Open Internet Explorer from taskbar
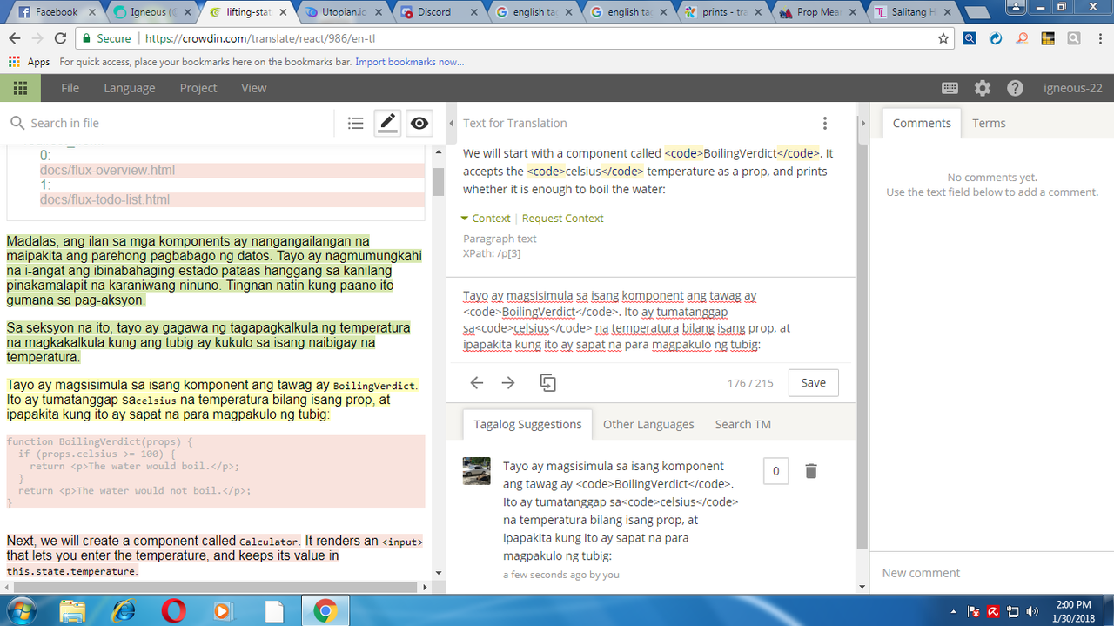 click(123, 610)
